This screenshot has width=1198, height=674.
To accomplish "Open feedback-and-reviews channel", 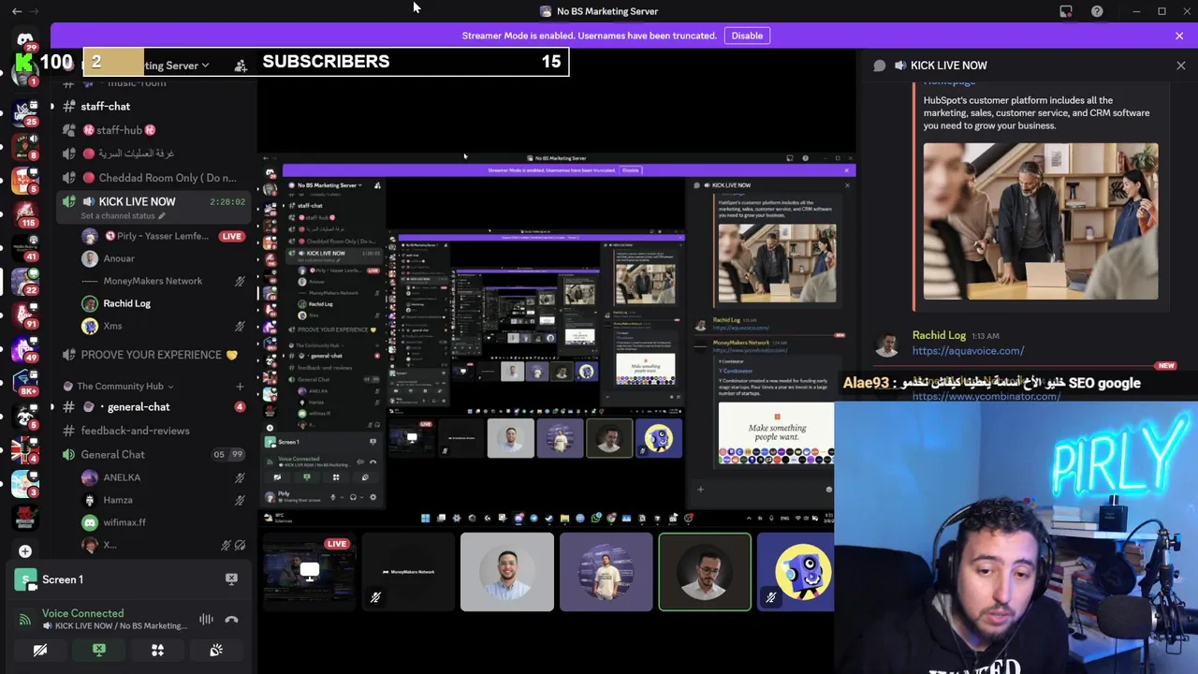I will [x=154, y=431].
